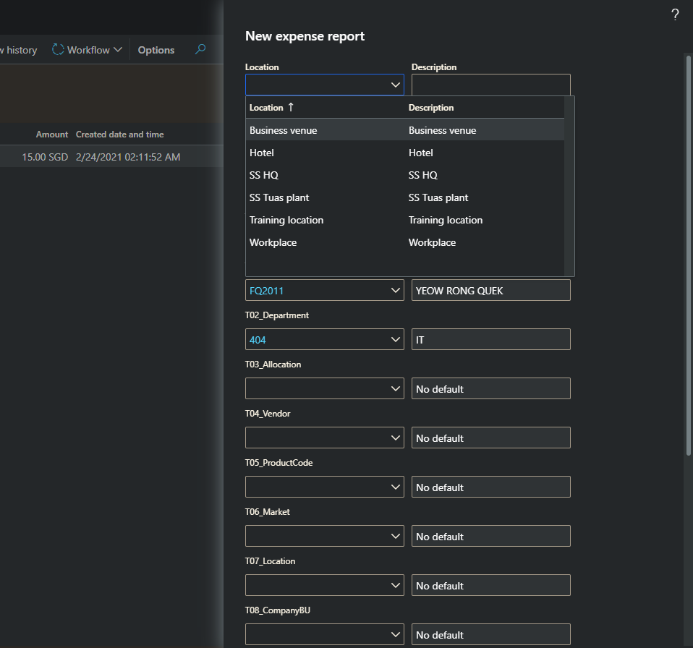
Task: Click the top Description input field
Action: 491,85
